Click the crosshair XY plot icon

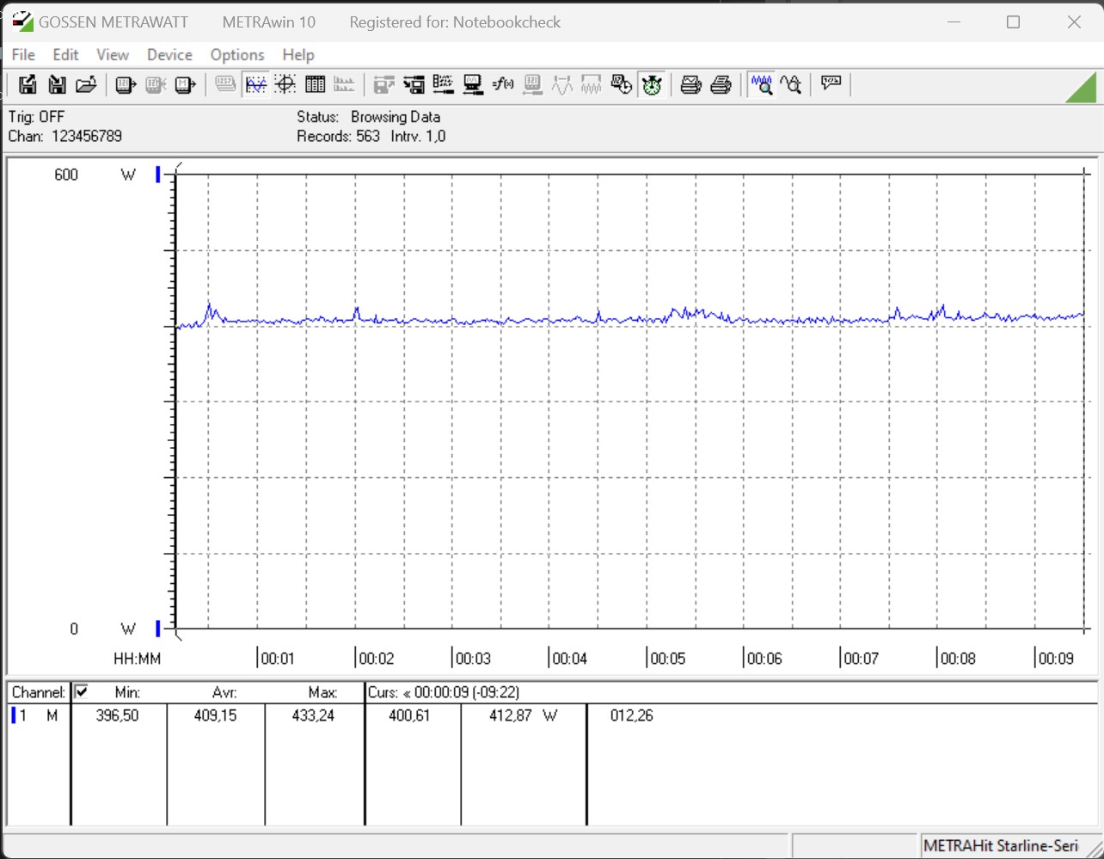click(285, 84)
